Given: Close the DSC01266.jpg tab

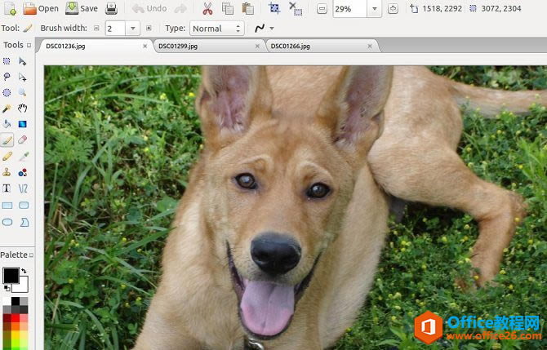Looking at the screenshot, I should tap(370, 46).
